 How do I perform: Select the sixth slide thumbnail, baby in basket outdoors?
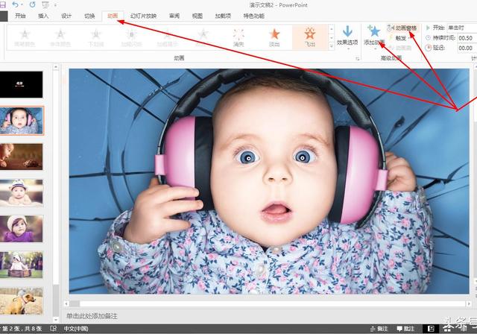click(x=22, y=265)
